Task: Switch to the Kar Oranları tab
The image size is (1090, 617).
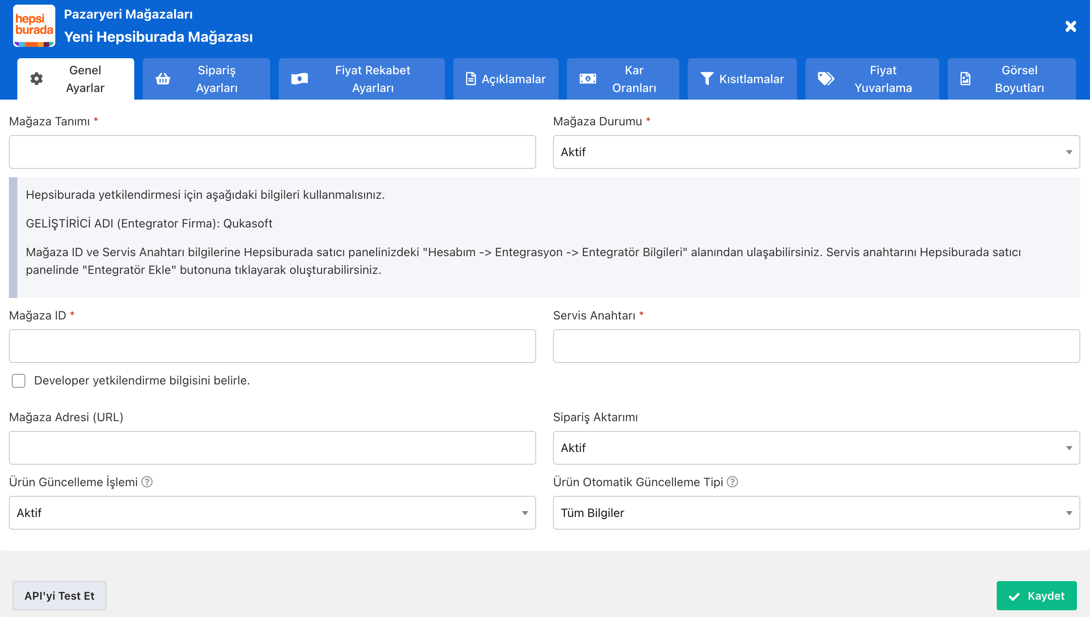Action: point(623,79)
